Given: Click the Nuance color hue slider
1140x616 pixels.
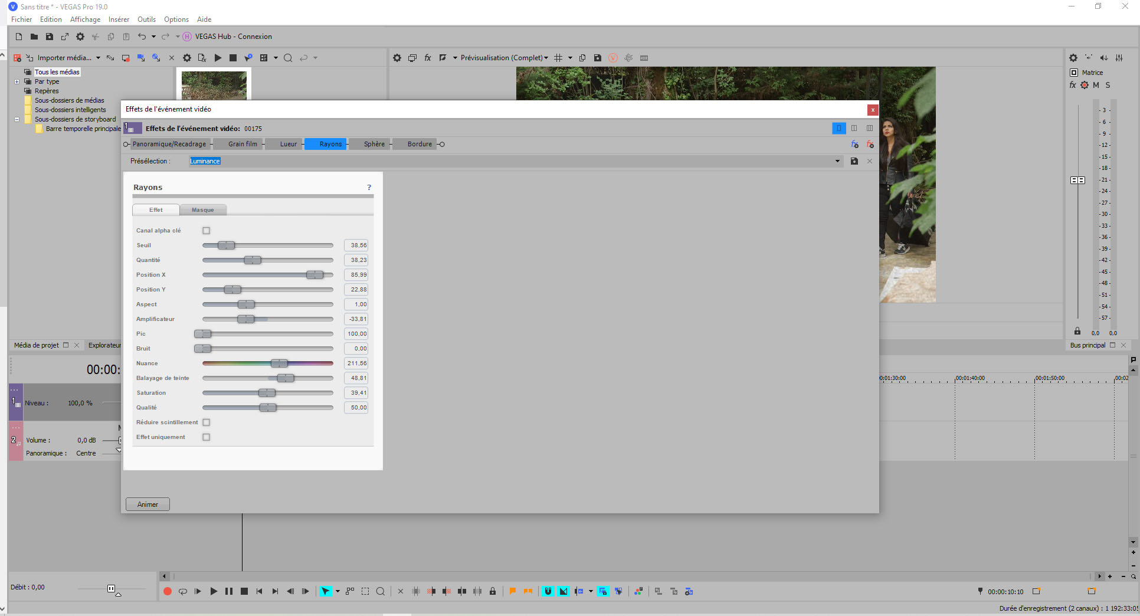Looking at the screenshot, I should click(267, 363).
